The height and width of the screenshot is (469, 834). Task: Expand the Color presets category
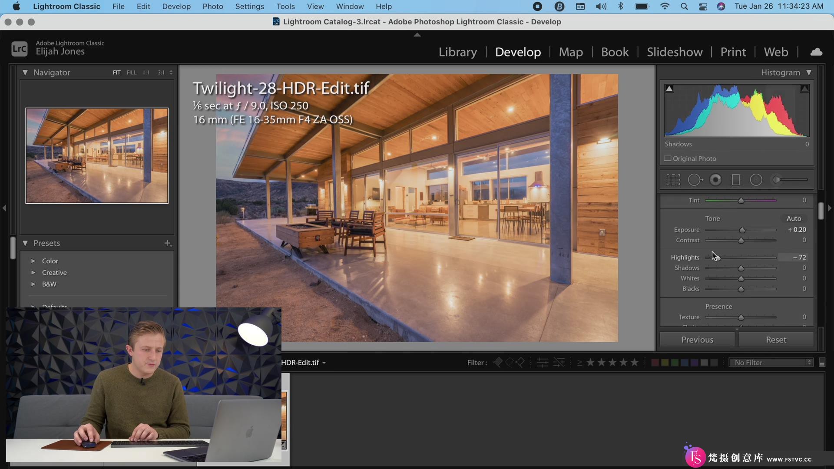coord(33,261)
